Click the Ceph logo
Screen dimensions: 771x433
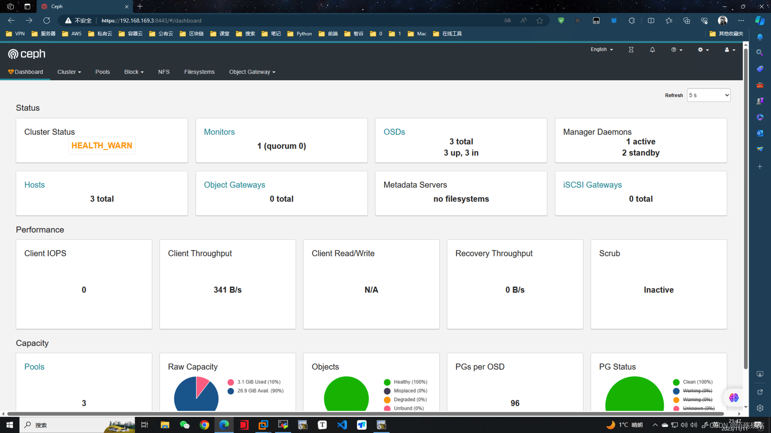[x=27, y=54]
